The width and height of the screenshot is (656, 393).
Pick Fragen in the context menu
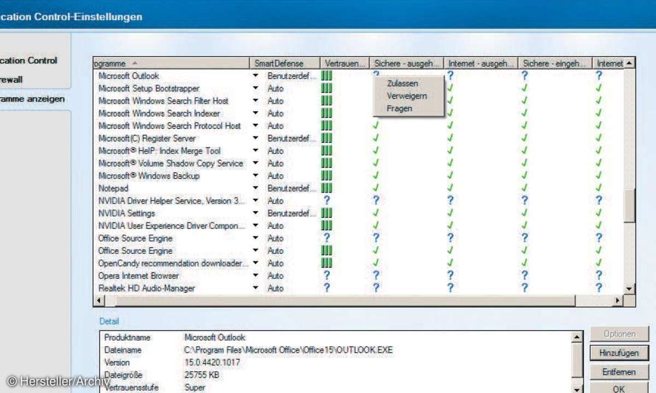pos(399,109)
